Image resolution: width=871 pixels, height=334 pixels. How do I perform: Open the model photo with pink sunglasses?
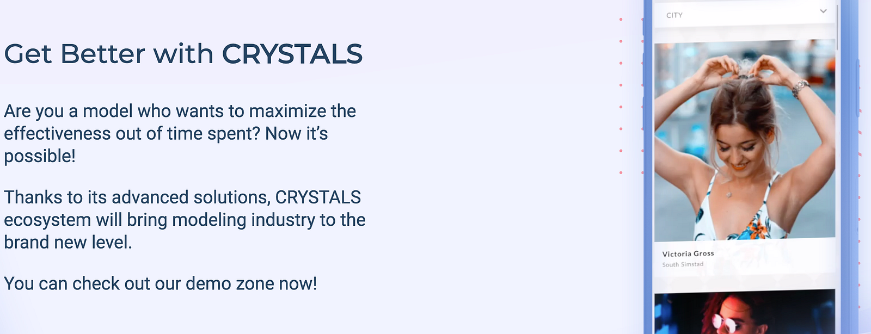click(x=745, y=312)
